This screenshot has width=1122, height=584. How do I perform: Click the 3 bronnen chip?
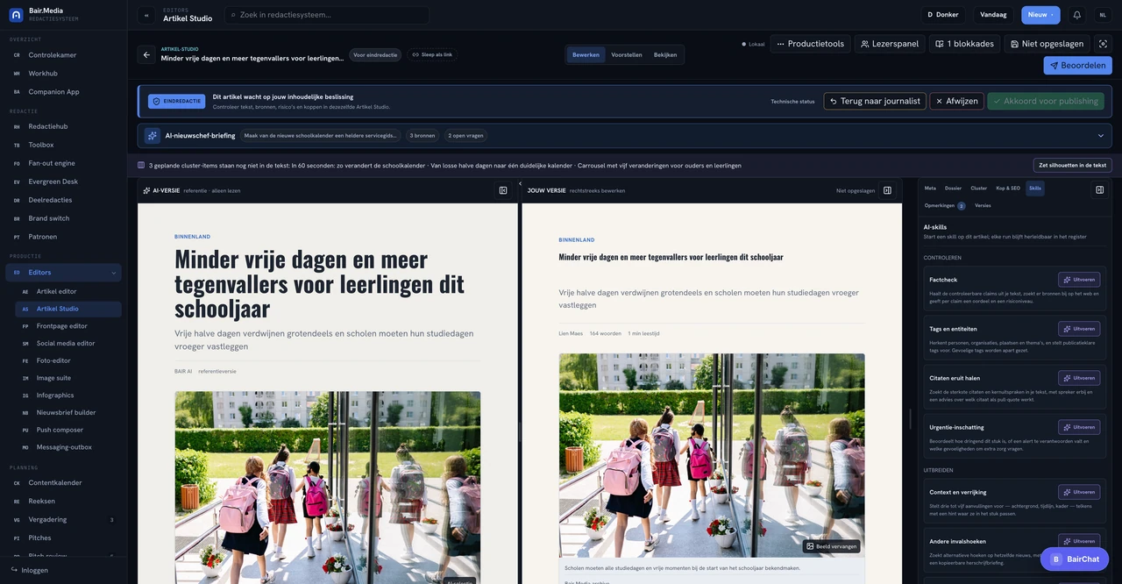pyautogui.click(x=423, y=136)
